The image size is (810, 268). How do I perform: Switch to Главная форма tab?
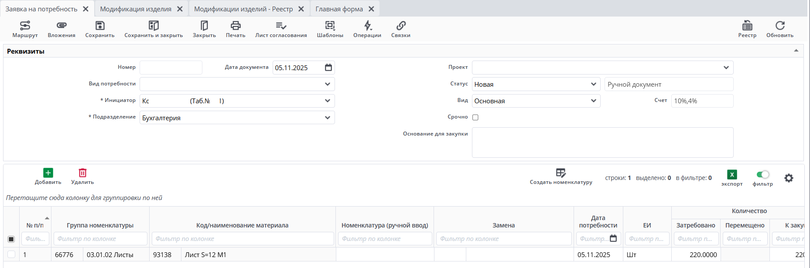coord(339,9)
